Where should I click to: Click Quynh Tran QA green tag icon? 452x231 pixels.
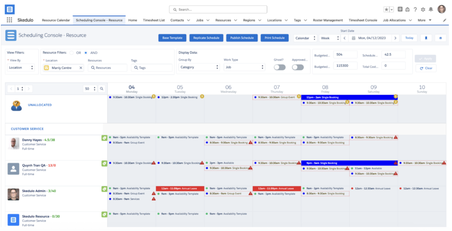[x=104, y=163]
